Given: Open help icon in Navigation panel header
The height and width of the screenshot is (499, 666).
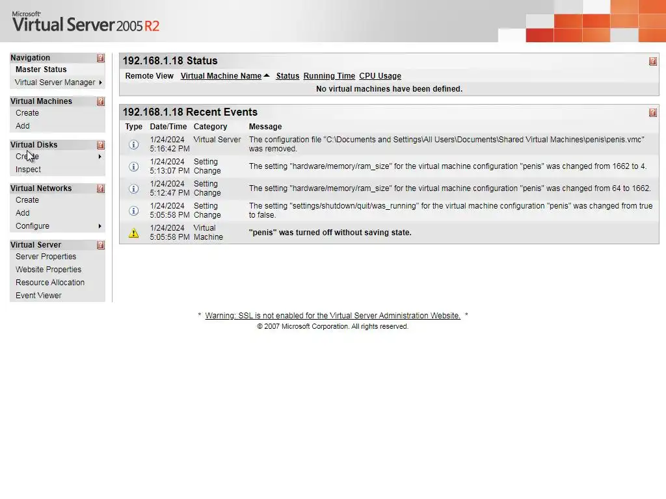Looking at the screenshot, I should tap(101, 58).
